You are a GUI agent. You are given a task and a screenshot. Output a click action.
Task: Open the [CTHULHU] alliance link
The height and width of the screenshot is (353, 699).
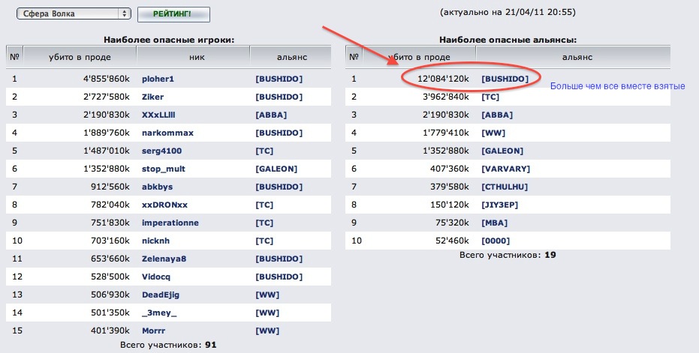pos(506,187)
